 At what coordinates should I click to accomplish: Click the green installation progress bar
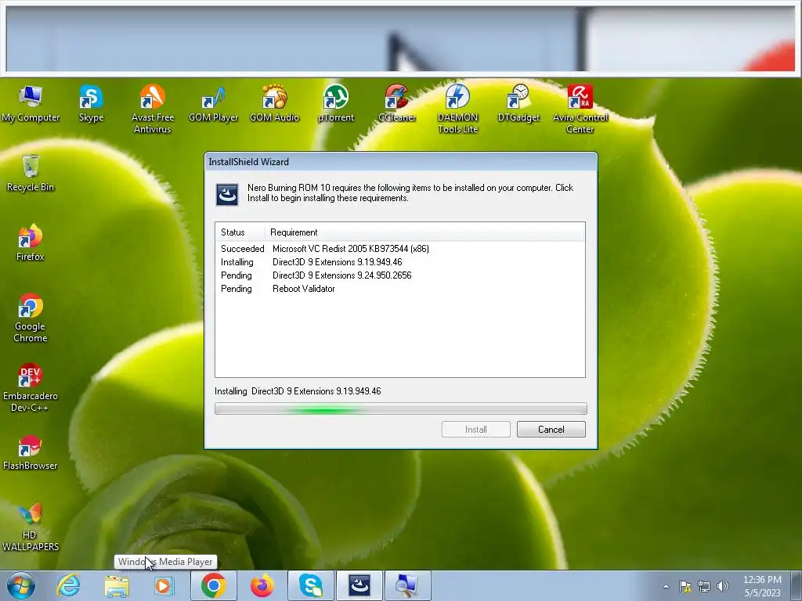point(400,408)
